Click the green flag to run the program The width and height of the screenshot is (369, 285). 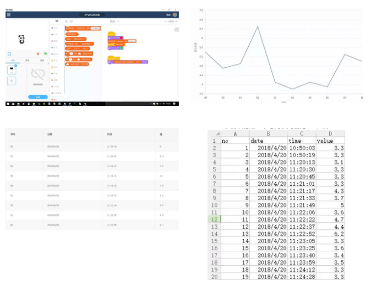(45, 53)
